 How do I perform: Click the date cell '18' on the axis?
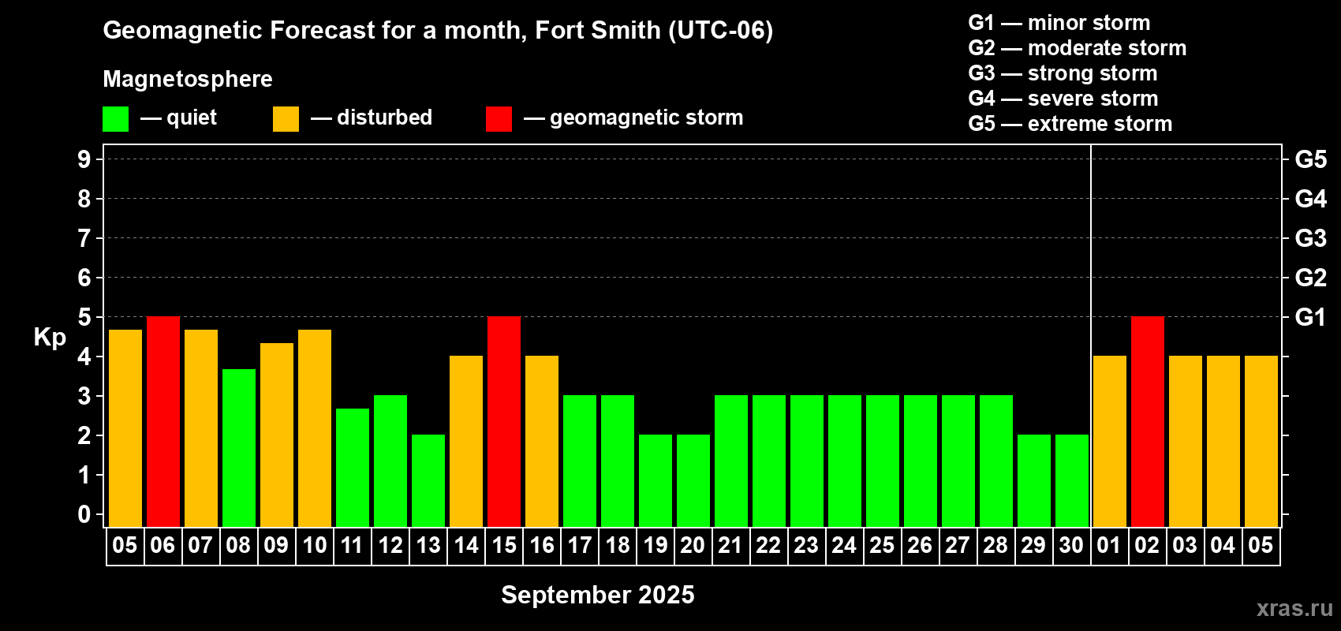618,546
